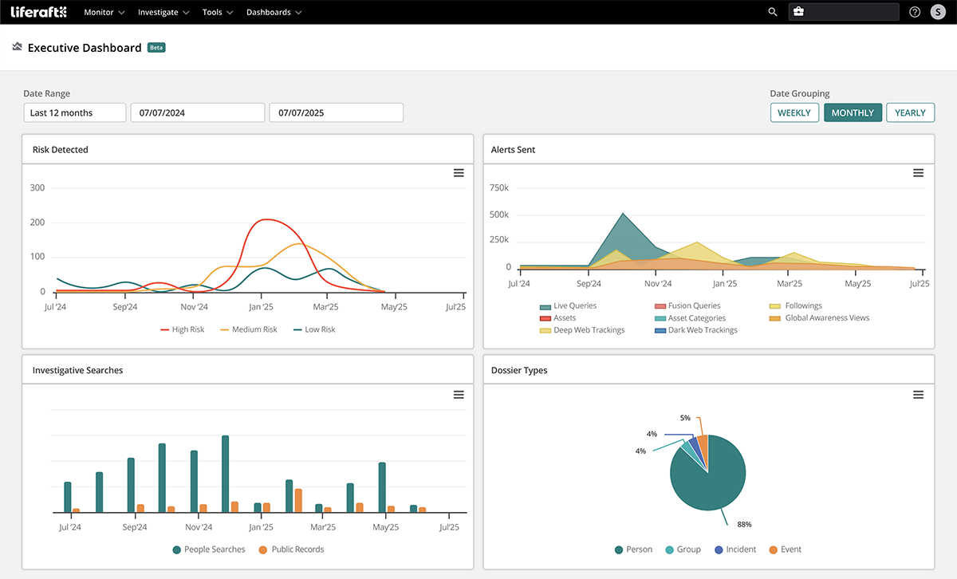Open the Last 12 months range dropdown
957x579 pixels.
[74, 112]
